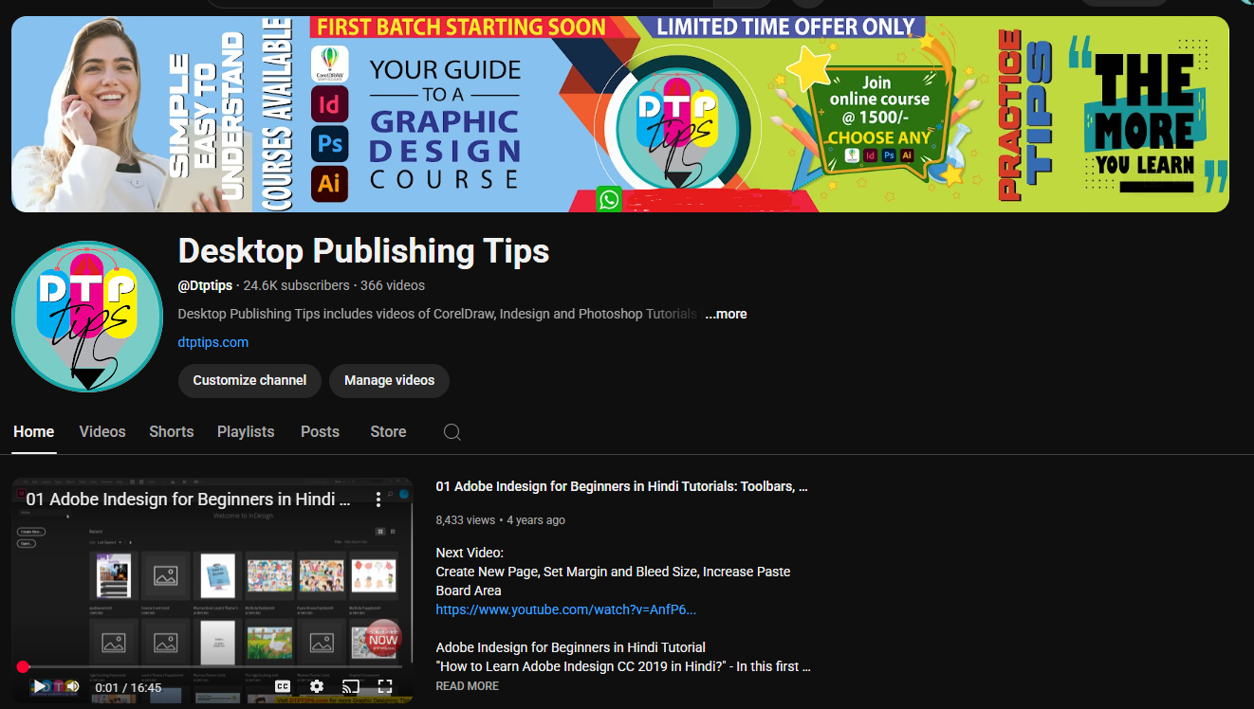Viewport: 1254px width, 709px height.
Task: Expand video description via READ MORE
Action: 467,686
